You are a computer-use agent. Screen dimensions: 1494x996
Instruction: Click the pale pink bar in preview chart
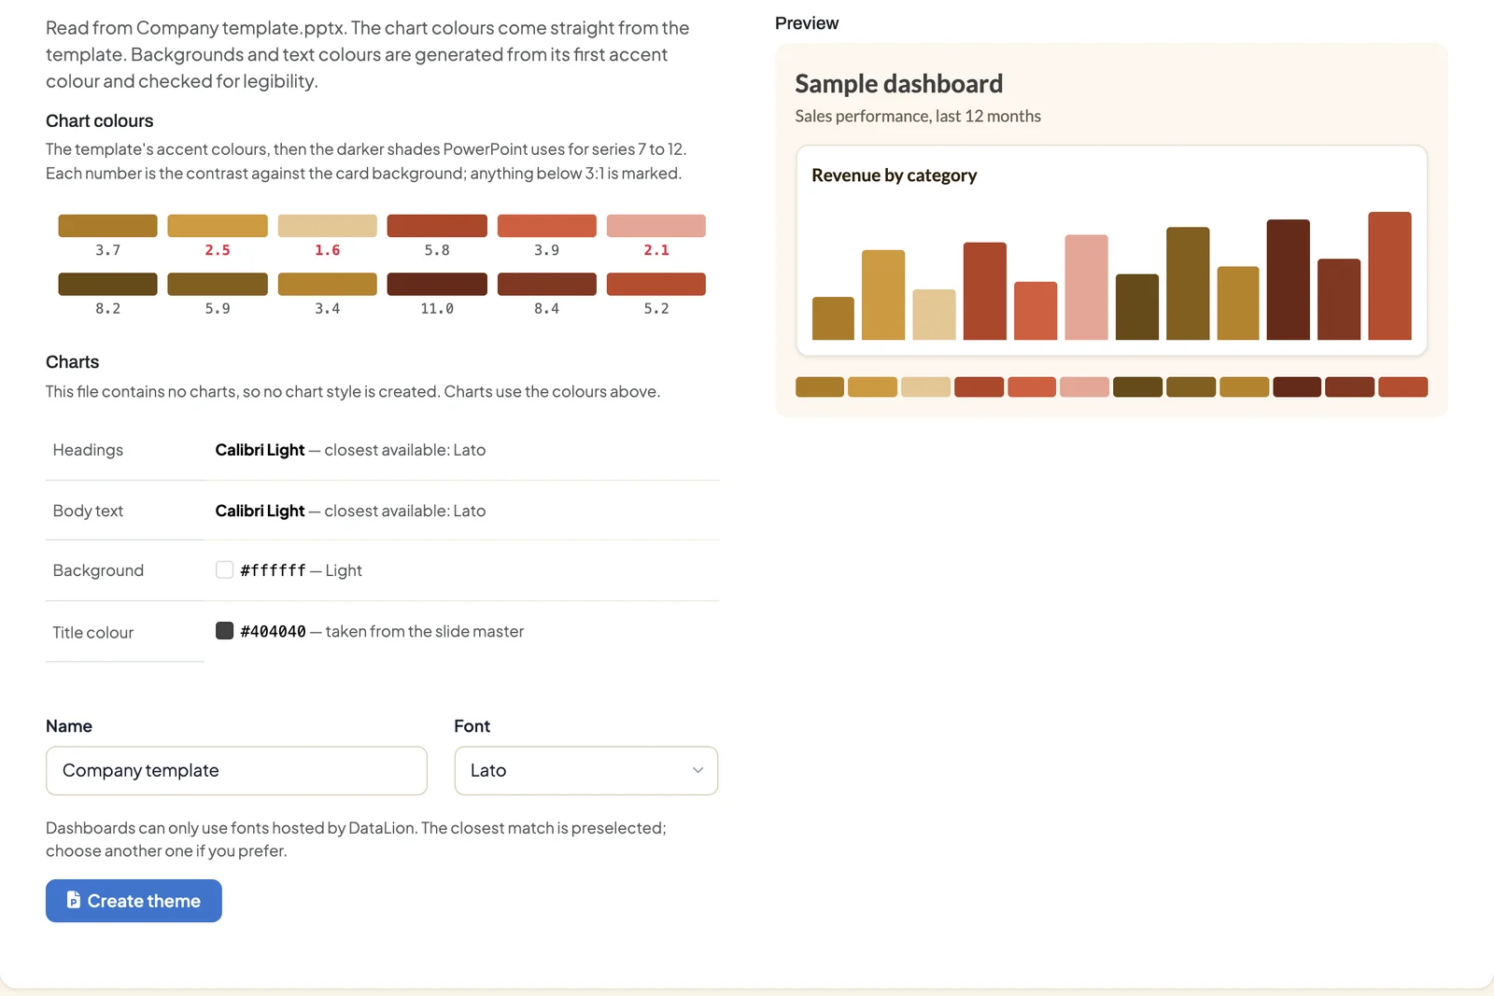[x=1086, y=287]
